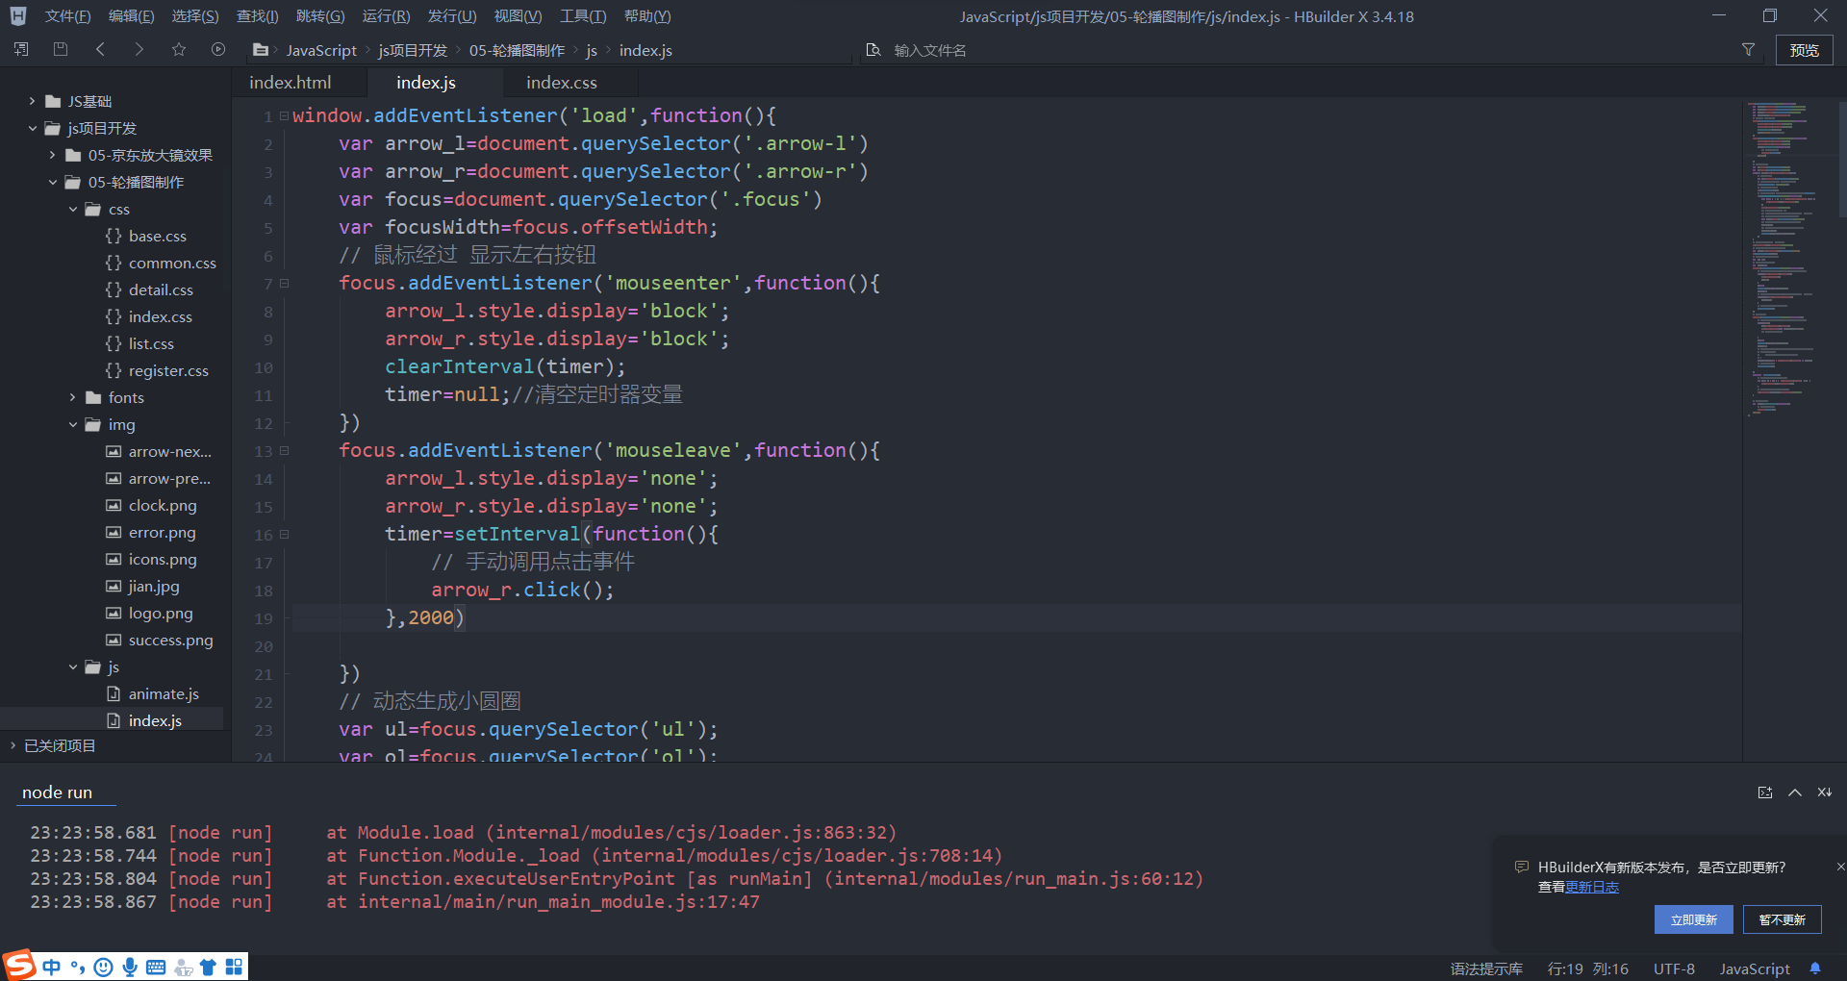Switch to the index.html tab
The width and height of the screenshot is (1847, 981).
pos(290,82)
